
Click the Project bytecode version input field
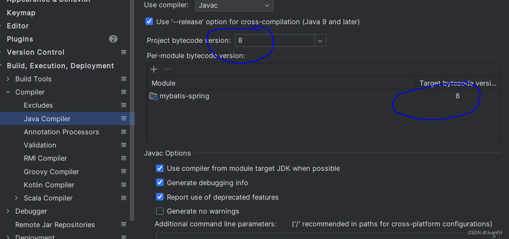pos(275,41)
